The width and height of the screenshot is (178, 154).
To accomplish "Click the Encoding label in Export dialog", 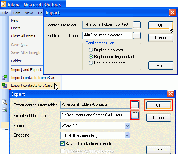I will point(22,135).
